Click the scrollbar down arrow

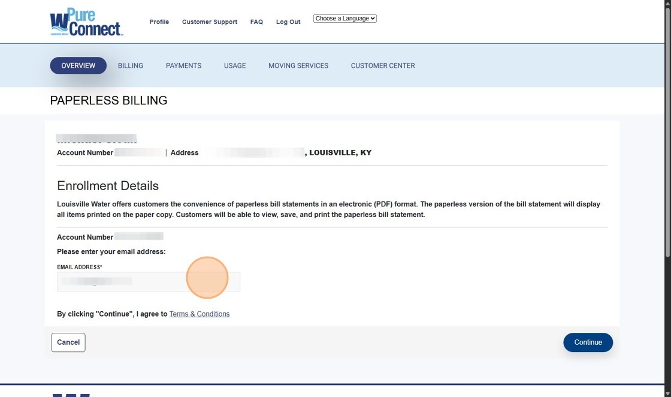pos(667,393)
